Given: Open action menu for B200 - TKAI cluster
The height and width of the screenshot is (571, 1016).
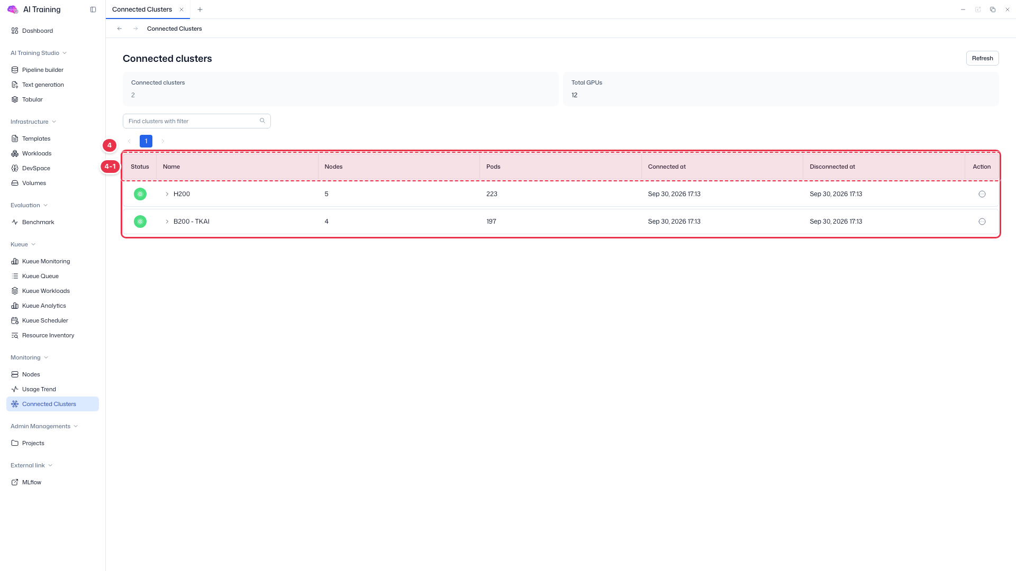Looking at the screenshot, I should tap(982, 222).
